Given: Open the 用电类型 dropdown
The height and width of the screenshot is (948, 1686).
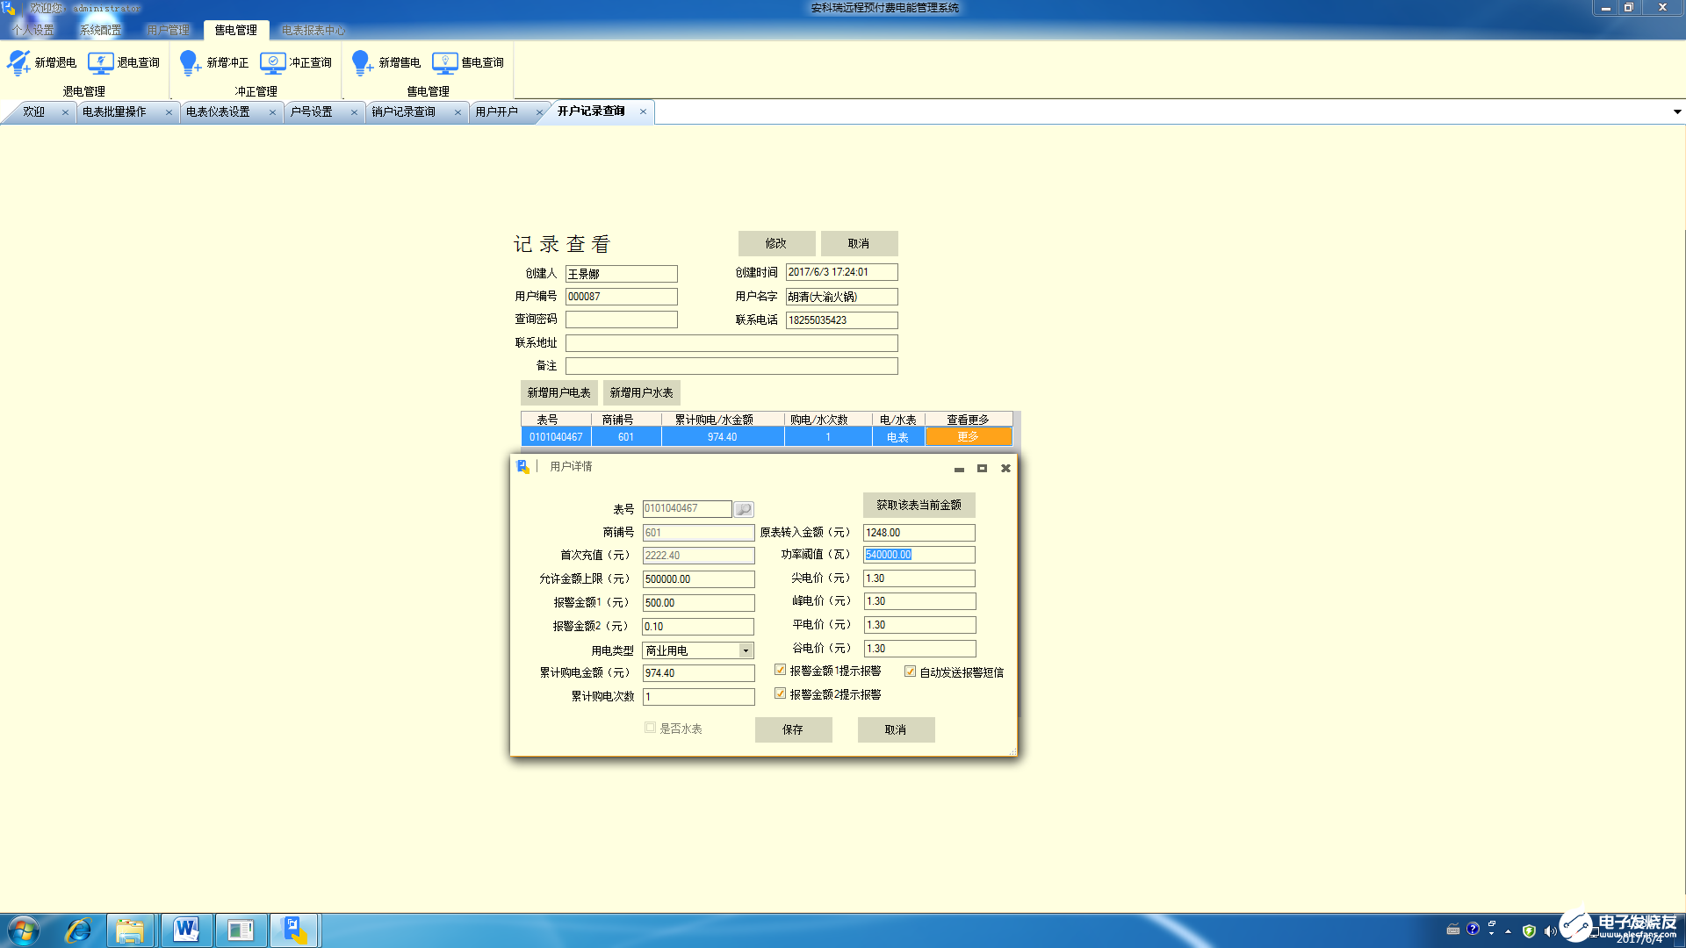Looking at the screenshot, I should [746, 650].
